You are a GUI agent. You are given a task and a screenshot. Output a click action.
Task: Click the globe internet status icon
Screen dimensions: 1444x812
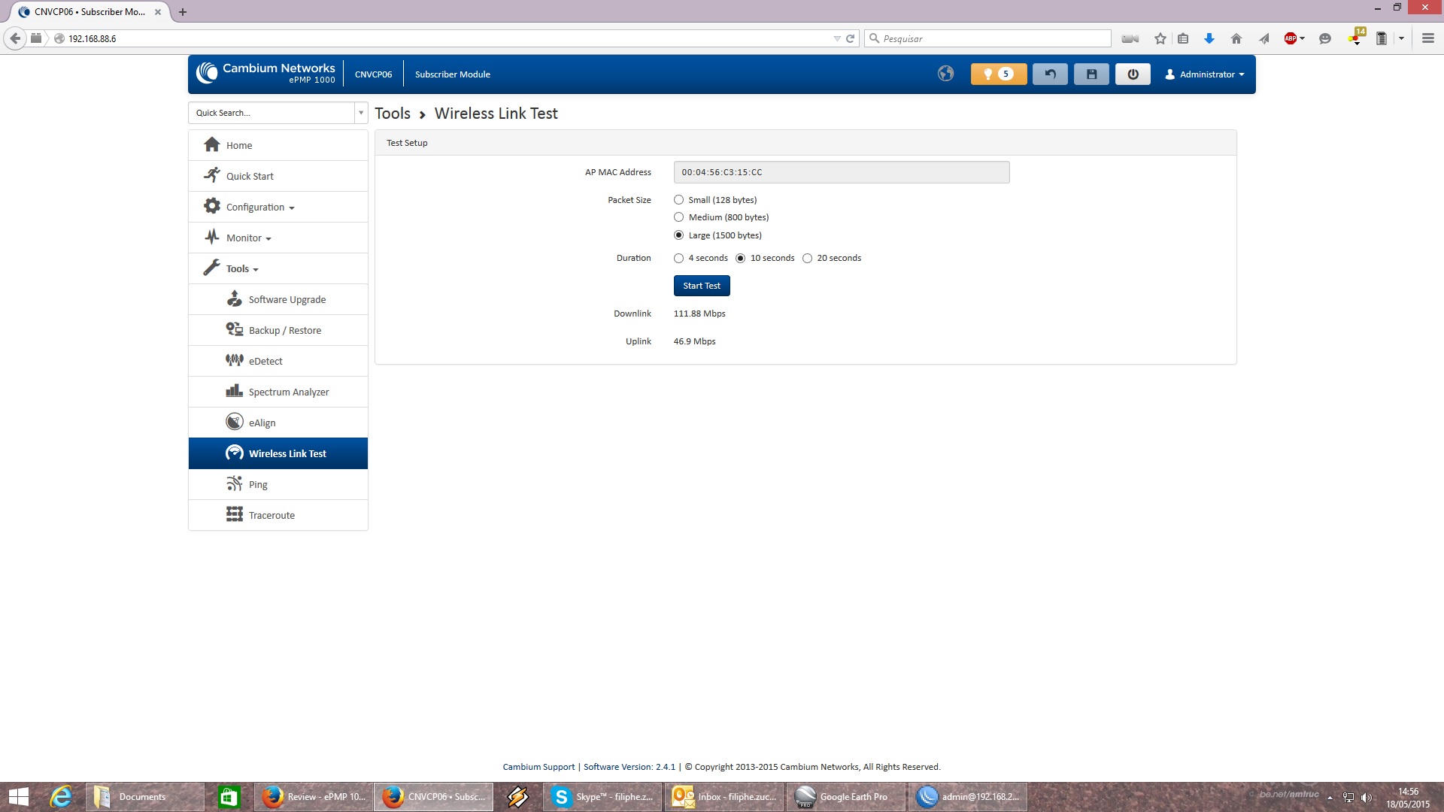pyautogui.click(x=945, y=74)
